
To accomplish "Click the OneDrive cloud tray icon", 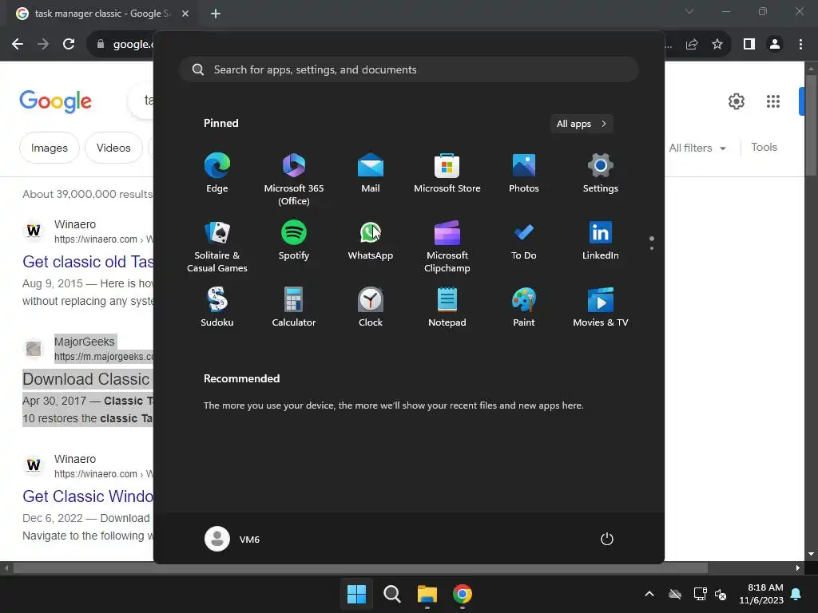I will 675,594.
